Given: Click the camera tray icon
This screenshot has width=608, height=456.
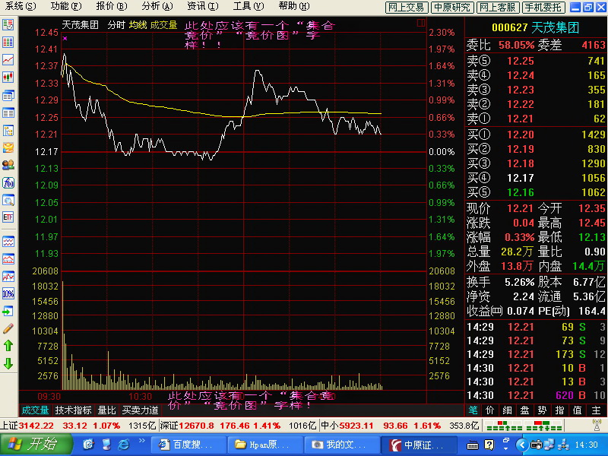Looking at the screenshot, I should (x=537, y=445).
